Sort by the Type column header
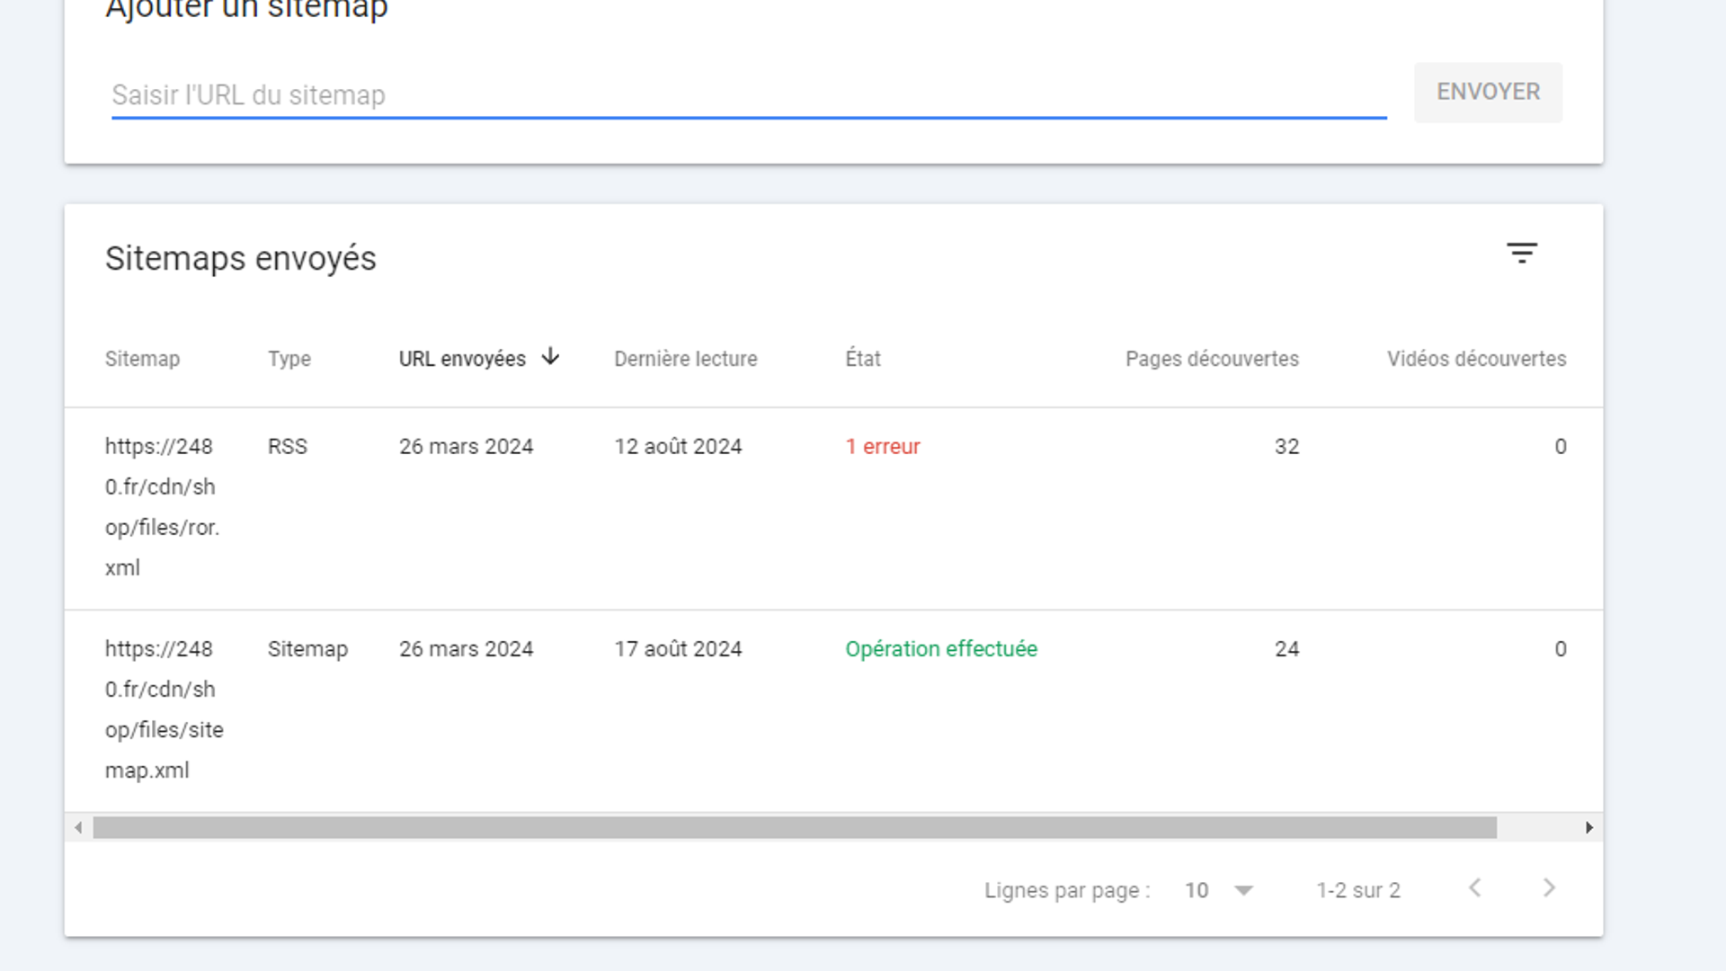 point(289,359)
